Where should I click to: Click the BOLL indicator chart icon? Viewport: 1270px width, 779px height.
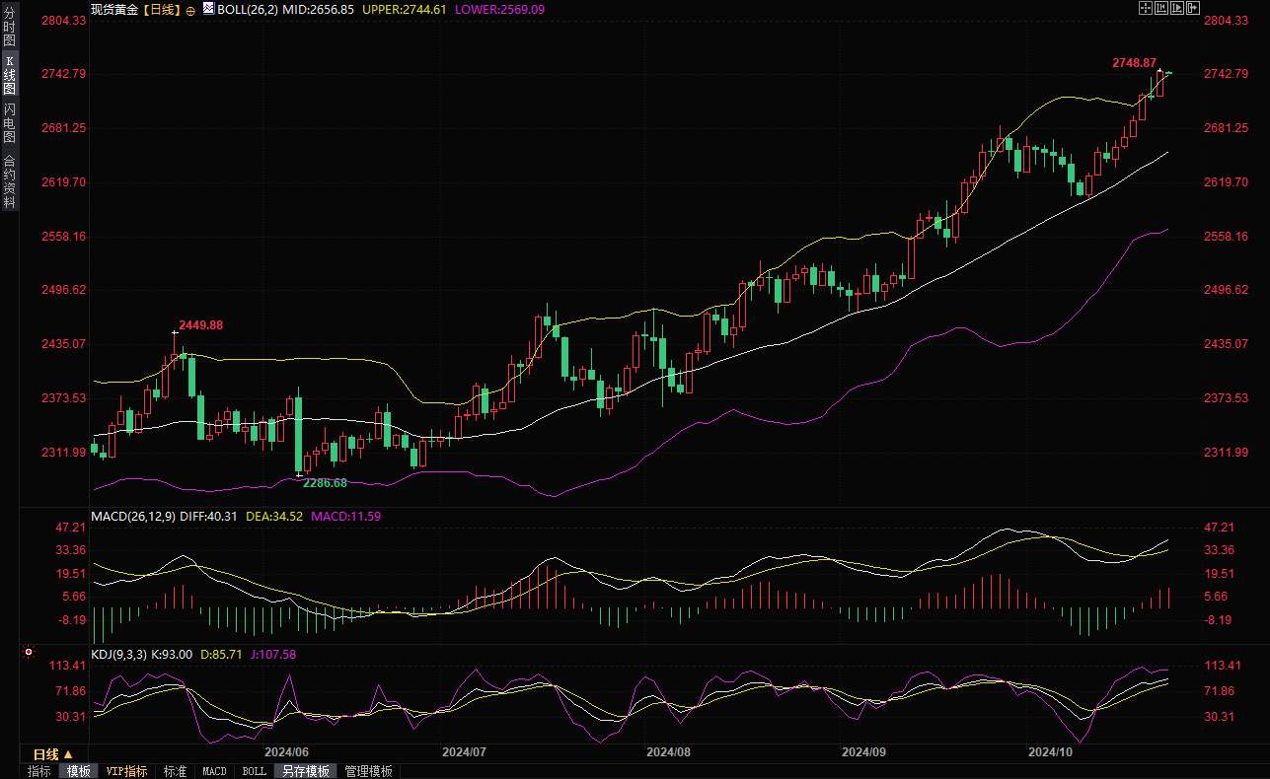pos(208,9)
